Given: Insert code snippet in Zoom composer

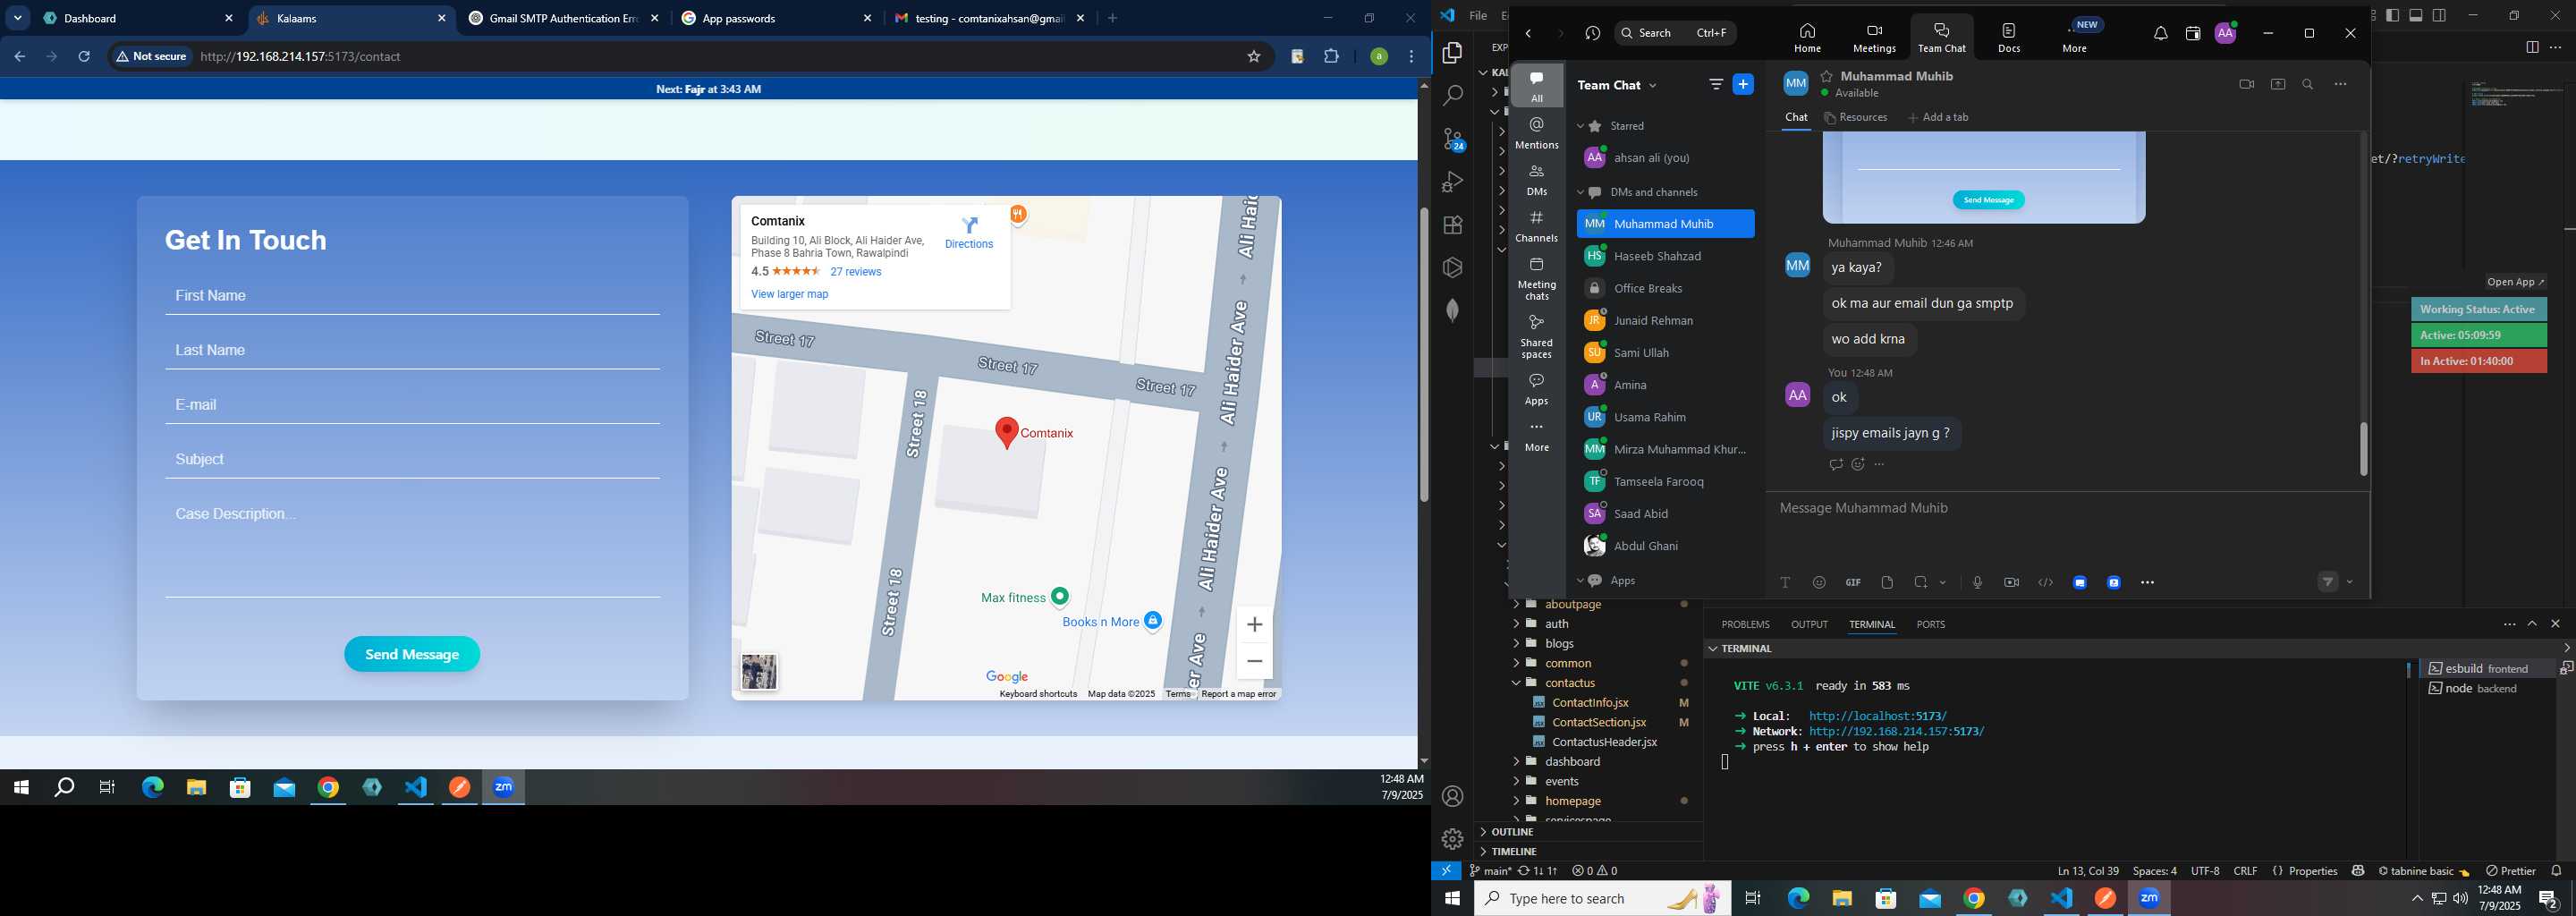Looking at the screenshot, I should (2046, 583).
